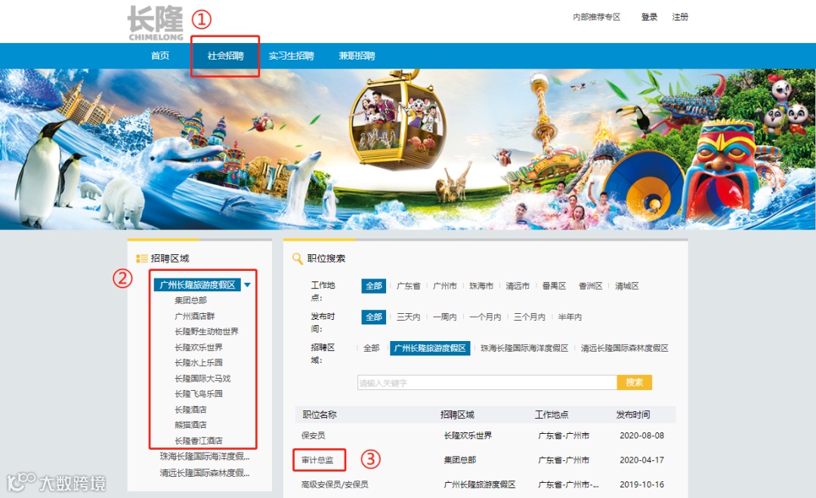Open the 兼职招聘 nav tab
Viewport: 816px width, 498px height.
(357, 56)
